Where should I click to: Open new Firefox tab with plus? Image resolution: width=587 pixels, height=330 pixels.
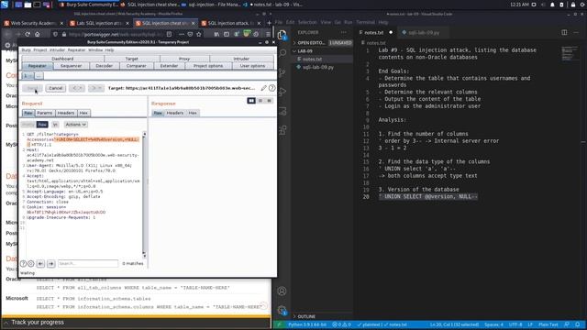(269, 23)
